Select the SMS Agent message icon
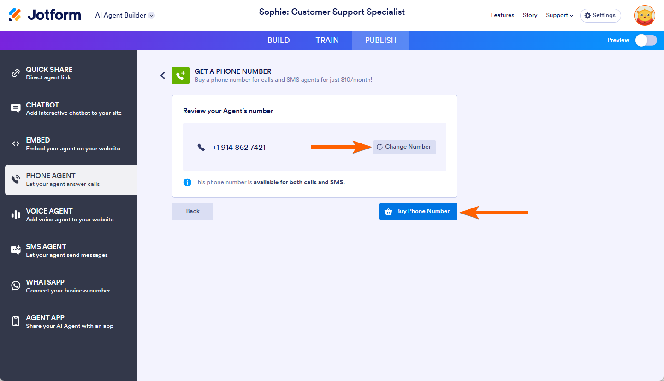This screenshot has height=381, width=664. 16,250
